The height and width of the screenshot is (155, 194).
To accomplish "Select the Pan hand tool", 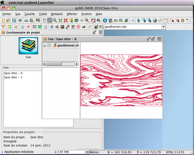I will (x=44, y=20).
